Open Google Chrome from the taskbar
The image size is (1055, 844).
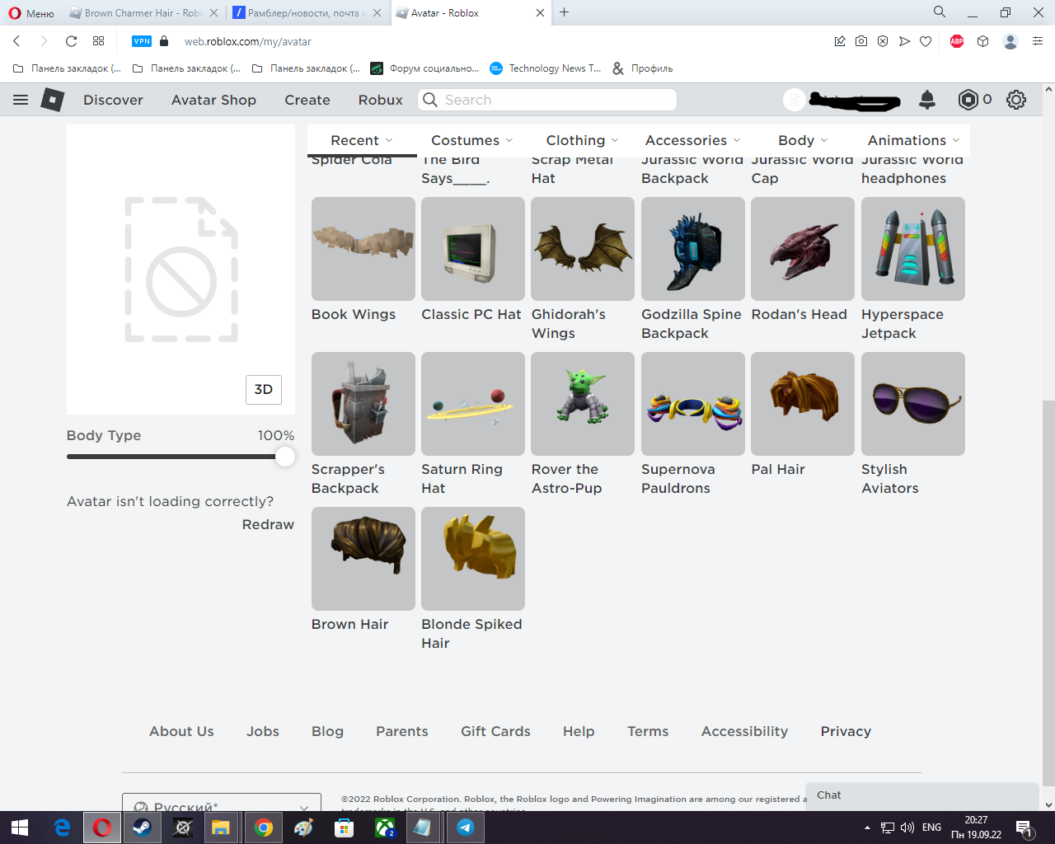(x=264, y=828)
